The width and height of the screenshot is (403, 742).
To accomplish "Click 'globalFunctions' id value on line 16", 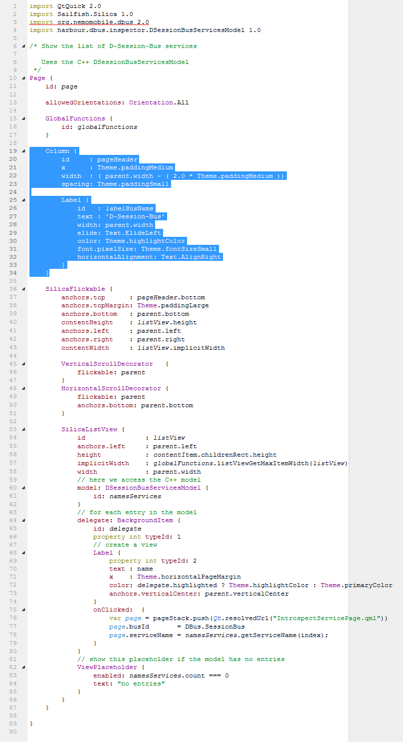I will [x=107, y=127].
